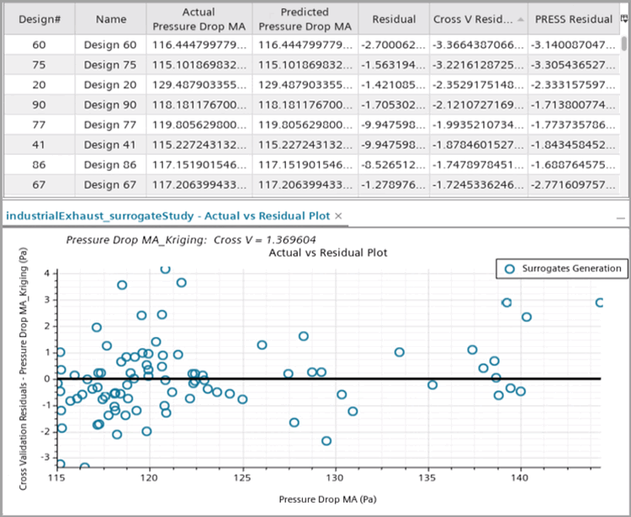Click Design# cell showing 60

point(39,45)
